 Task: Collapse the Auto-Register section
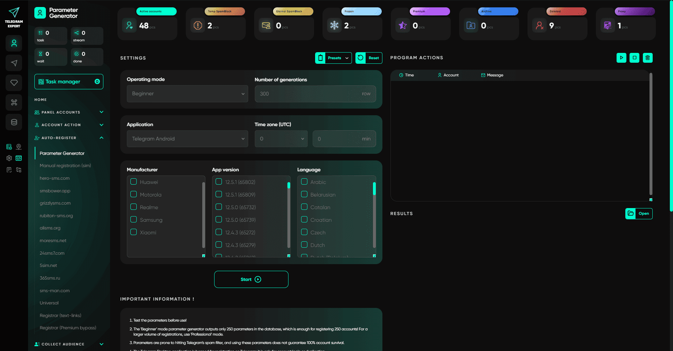69,138
